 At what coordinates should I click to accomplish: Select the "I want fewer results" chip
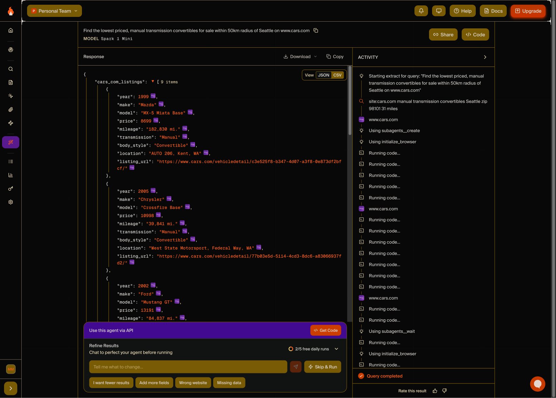111,383
